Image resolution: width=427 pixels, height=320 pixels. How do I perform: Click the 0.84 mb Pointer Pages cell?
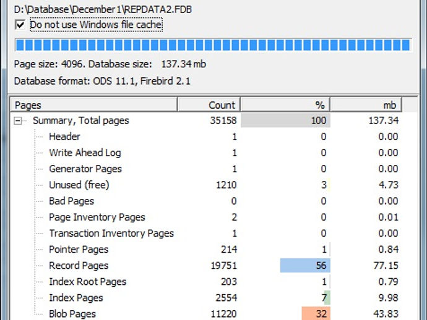389,250
